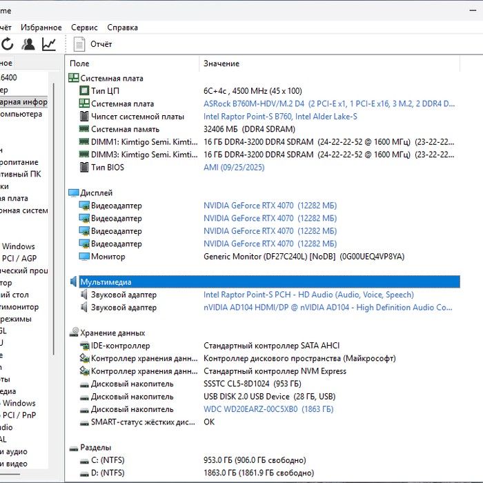Select the Системная плата group icon
The height and width of the screenshot is (483, 483).
tap(73, 77)
